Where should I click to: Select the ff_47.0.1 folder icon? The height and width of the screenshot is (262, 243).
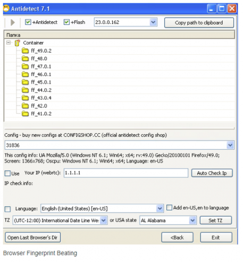[25, 66]
